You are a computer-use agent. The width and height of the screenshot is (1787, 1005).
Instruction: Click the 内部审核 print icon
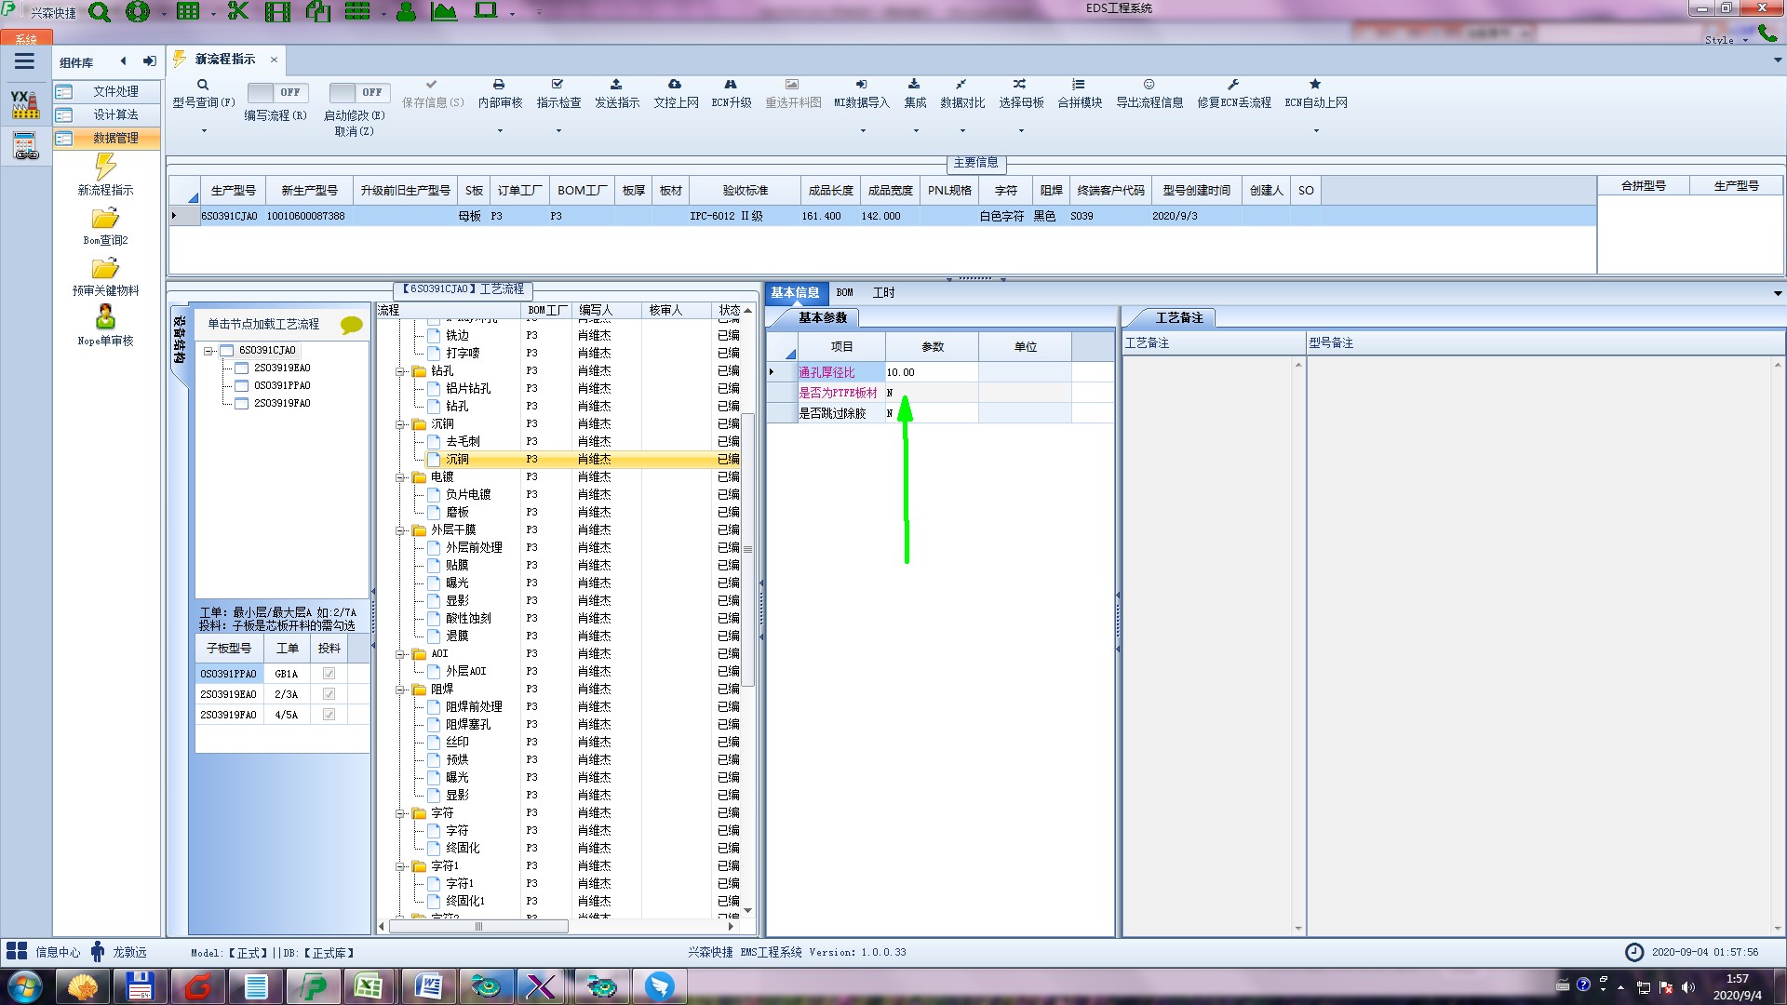(x=499, y=85)
